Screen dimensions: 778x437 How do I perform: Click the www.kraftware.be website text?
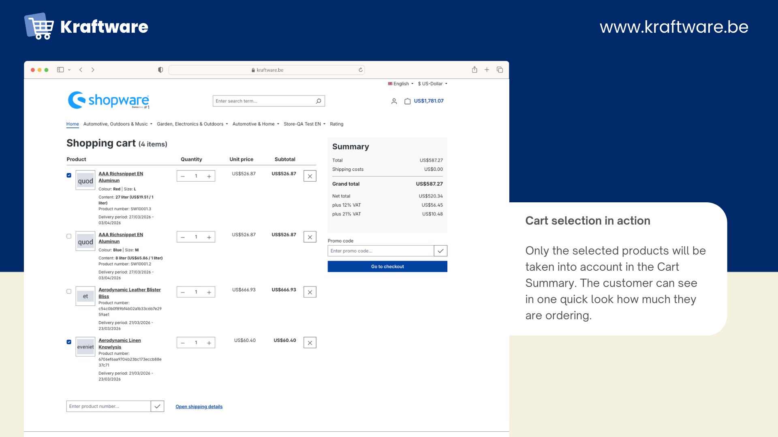674,27
